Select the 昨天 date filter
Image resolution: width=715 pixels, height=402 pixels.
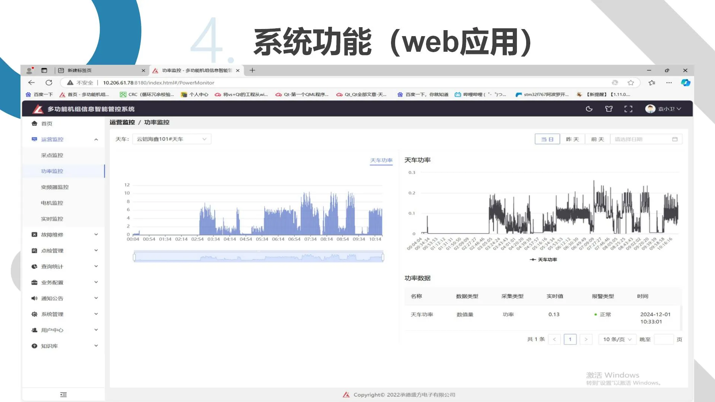pyautogui.click(x=572, y=139)
